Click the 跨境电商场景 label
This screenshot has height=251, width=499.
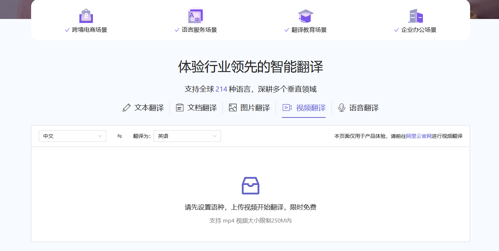[x=90, y=30]
